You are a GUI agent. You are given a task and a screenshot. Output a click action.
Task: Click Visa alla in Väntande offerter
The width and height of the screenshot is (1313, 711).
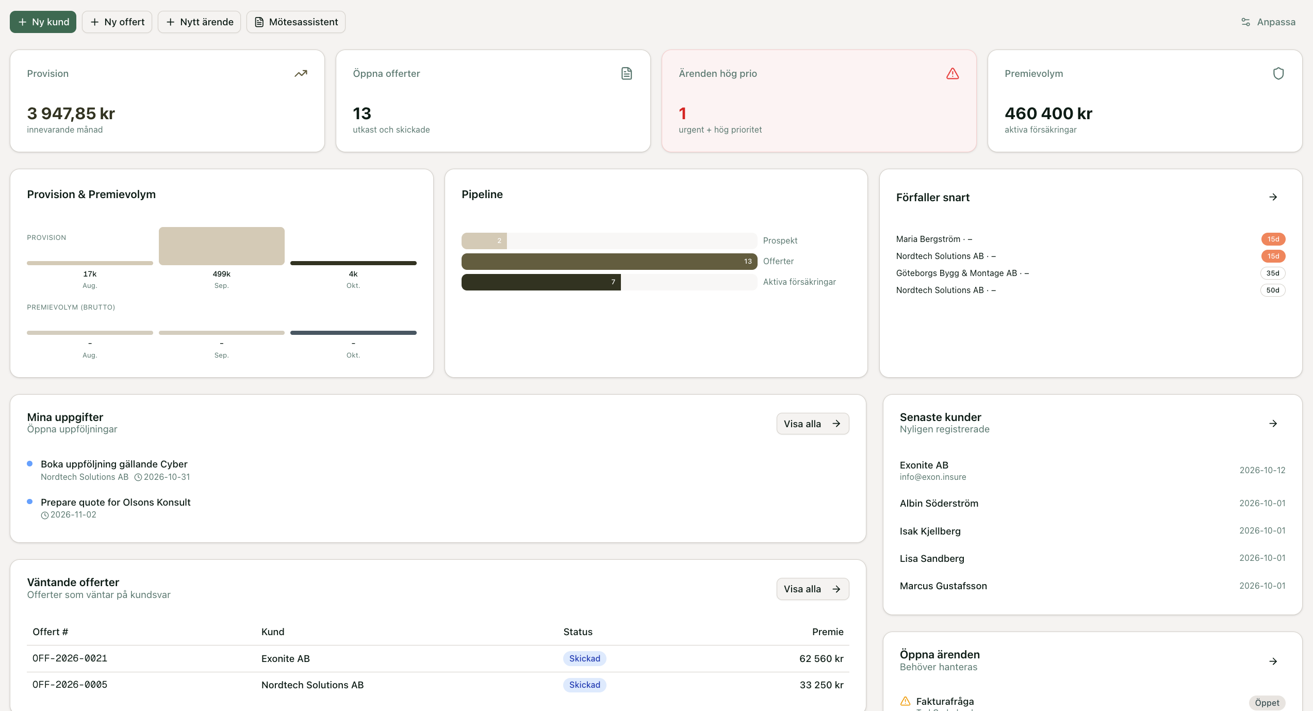pyautogui.click(x=813, y=589)
